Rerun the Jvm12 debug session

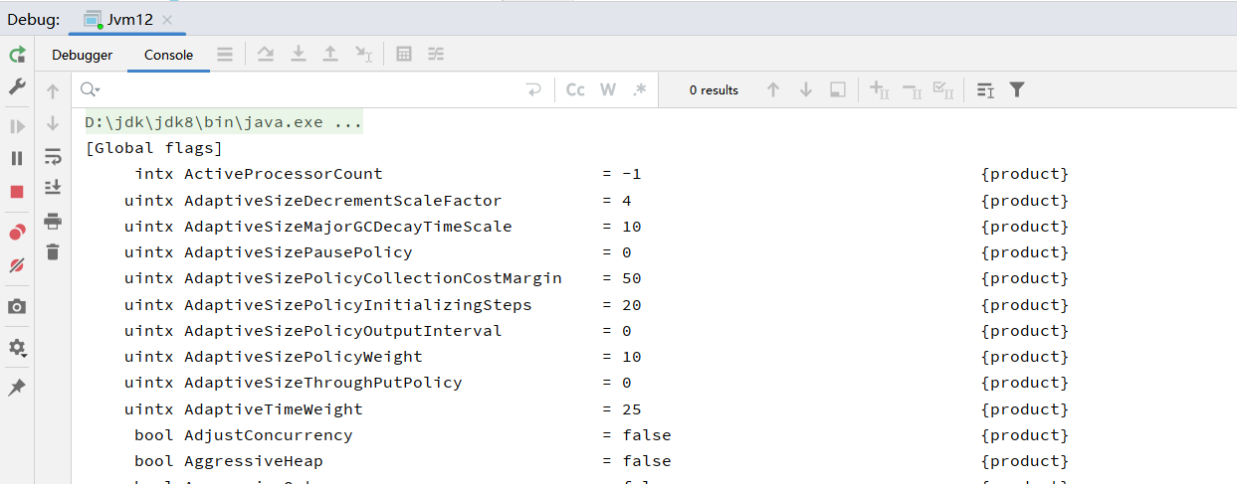[17, 55]
